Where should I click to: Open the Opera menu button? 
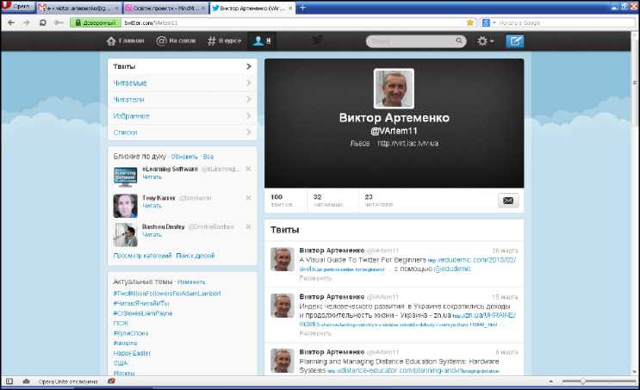coord(17,7)
